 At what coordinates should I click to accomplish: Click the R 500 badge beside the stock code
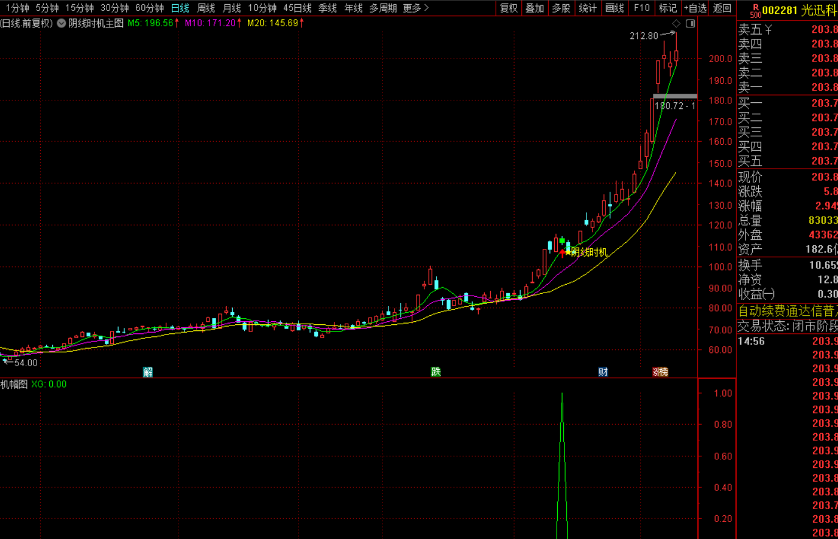(x=755, y=10)
